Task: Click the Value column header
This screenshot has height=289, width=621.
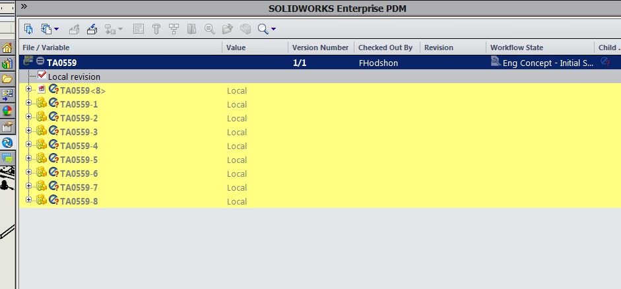Action: pyautogui.click(x=255, y=48)
